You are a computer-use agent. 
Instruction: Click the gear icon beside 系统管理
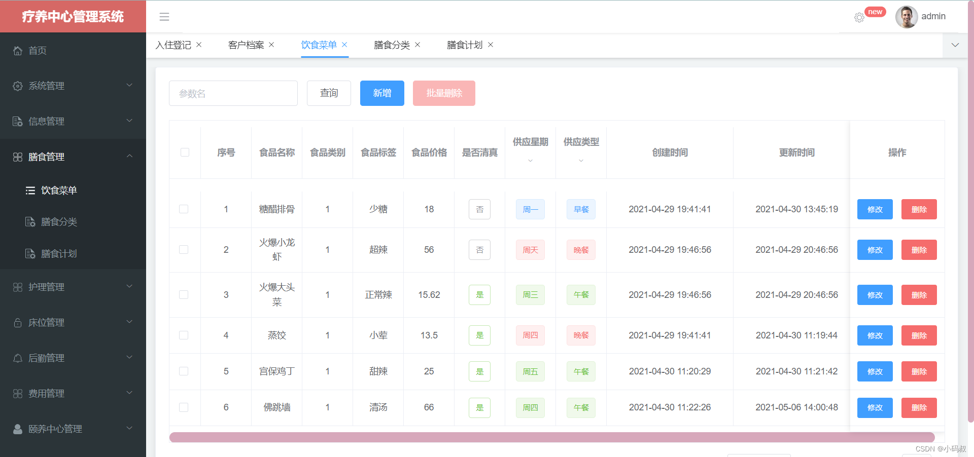click(18, 86)
